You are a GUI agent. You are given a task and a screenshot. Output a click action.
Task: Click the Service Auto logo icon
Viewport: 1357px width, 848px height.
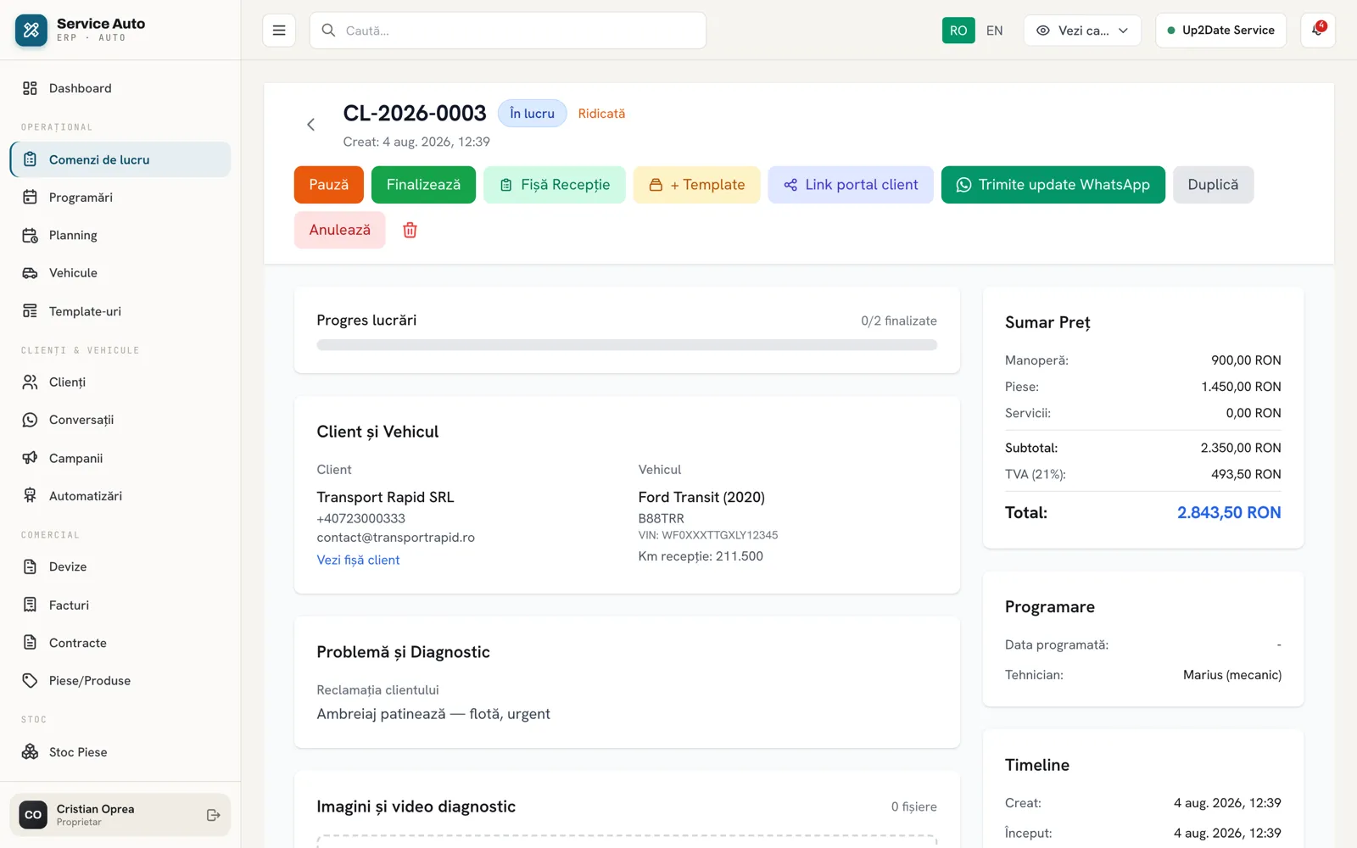pyautogui.click(x=31, y=31)
